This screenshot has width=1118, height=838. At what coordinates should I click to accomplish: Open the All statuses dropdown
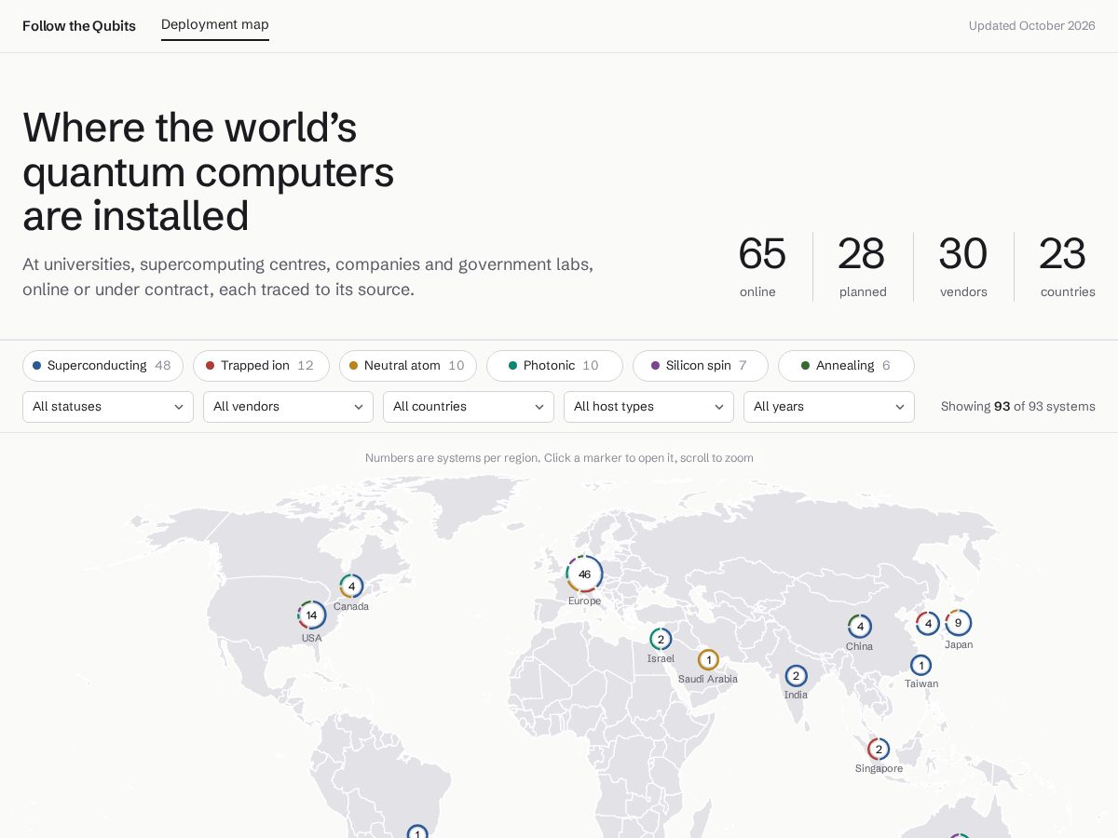[108, 407]
